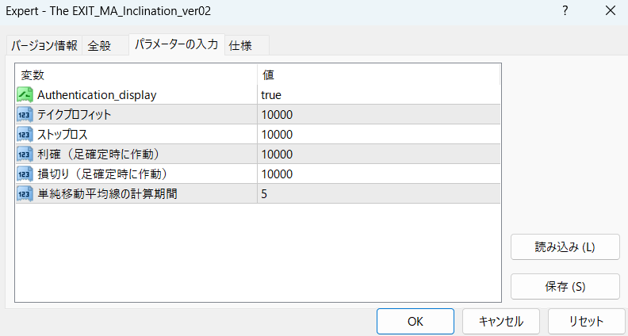Image resolution: width=628 pixels, height=336 pixels.
Task: Close the Expert dialog window
Action: pos(610,11)
